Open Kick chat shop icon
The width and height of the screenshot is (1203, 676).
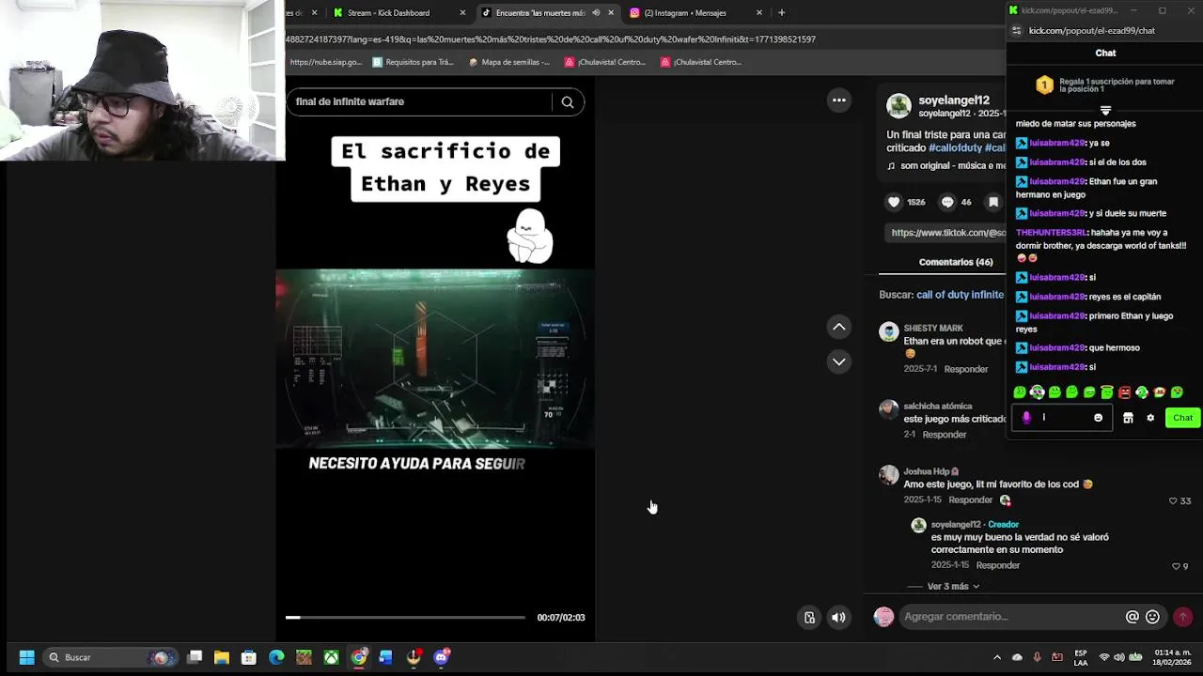point(1128,419)
